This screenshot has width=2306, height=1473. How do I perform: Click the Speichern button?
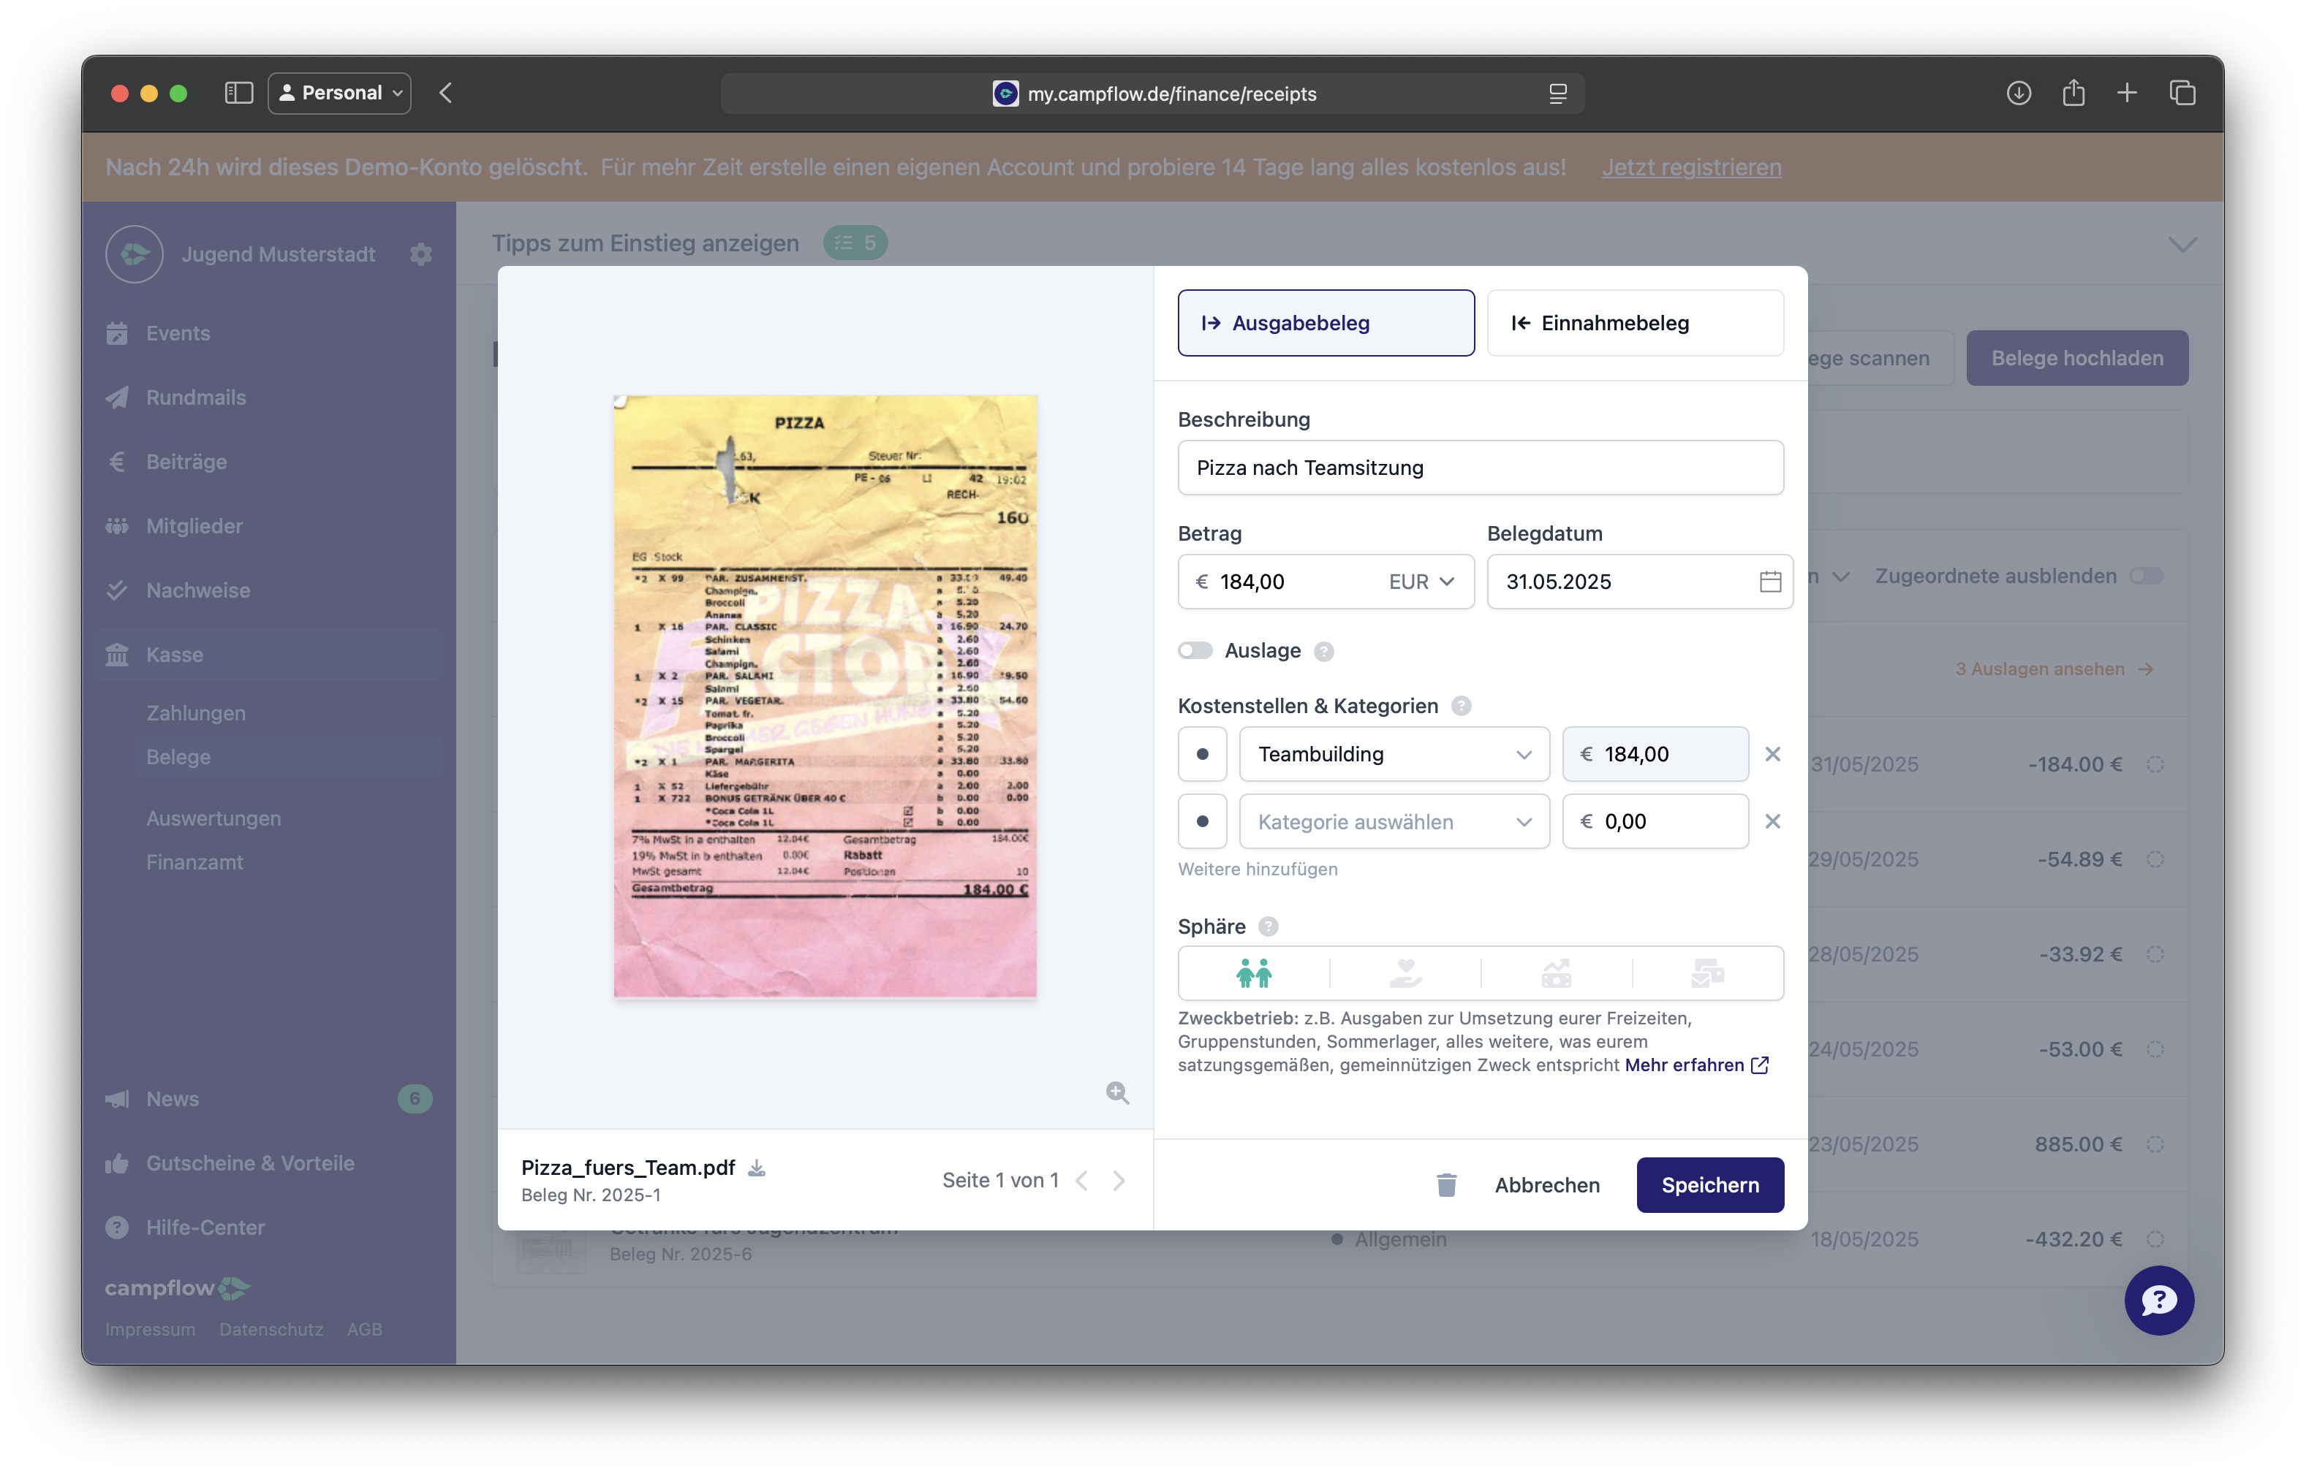(1709, 1185)
